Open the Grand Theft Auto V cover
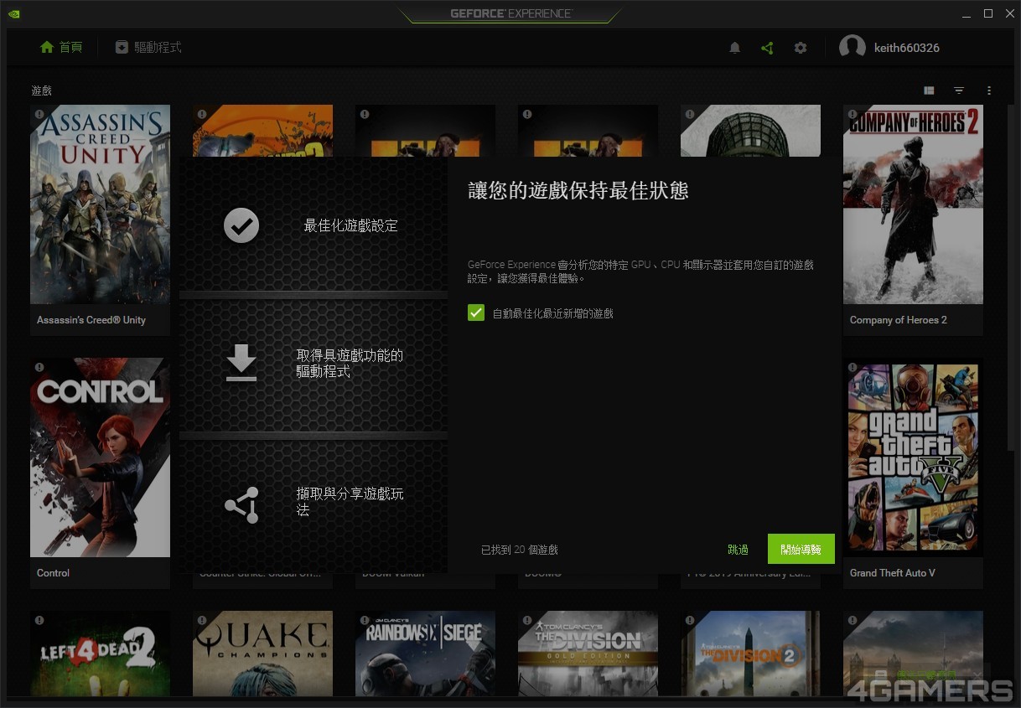This screenshot has width=1021, height=708. coord(913,457)
